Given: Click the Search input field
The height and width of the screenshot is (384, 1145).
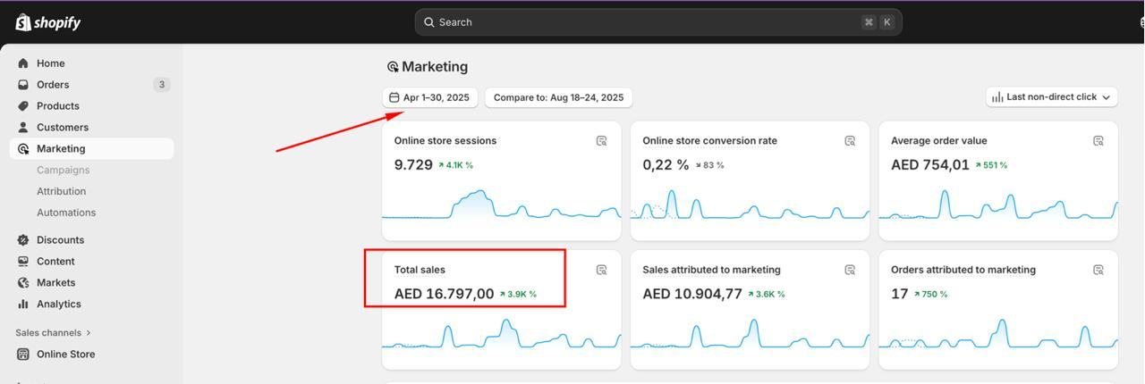Looking at the screenshot, I should (x=658, y=22).
